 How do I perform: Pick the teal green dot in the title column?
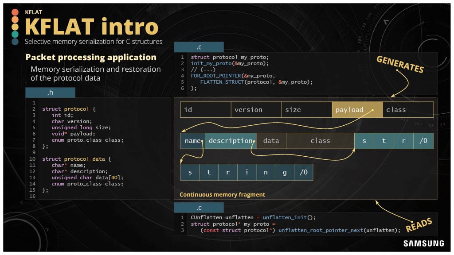(x=15, y=34)
